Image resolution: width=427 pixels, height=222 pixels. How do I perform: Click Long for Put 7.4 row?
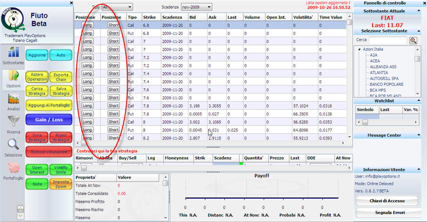tap(88, 82)
